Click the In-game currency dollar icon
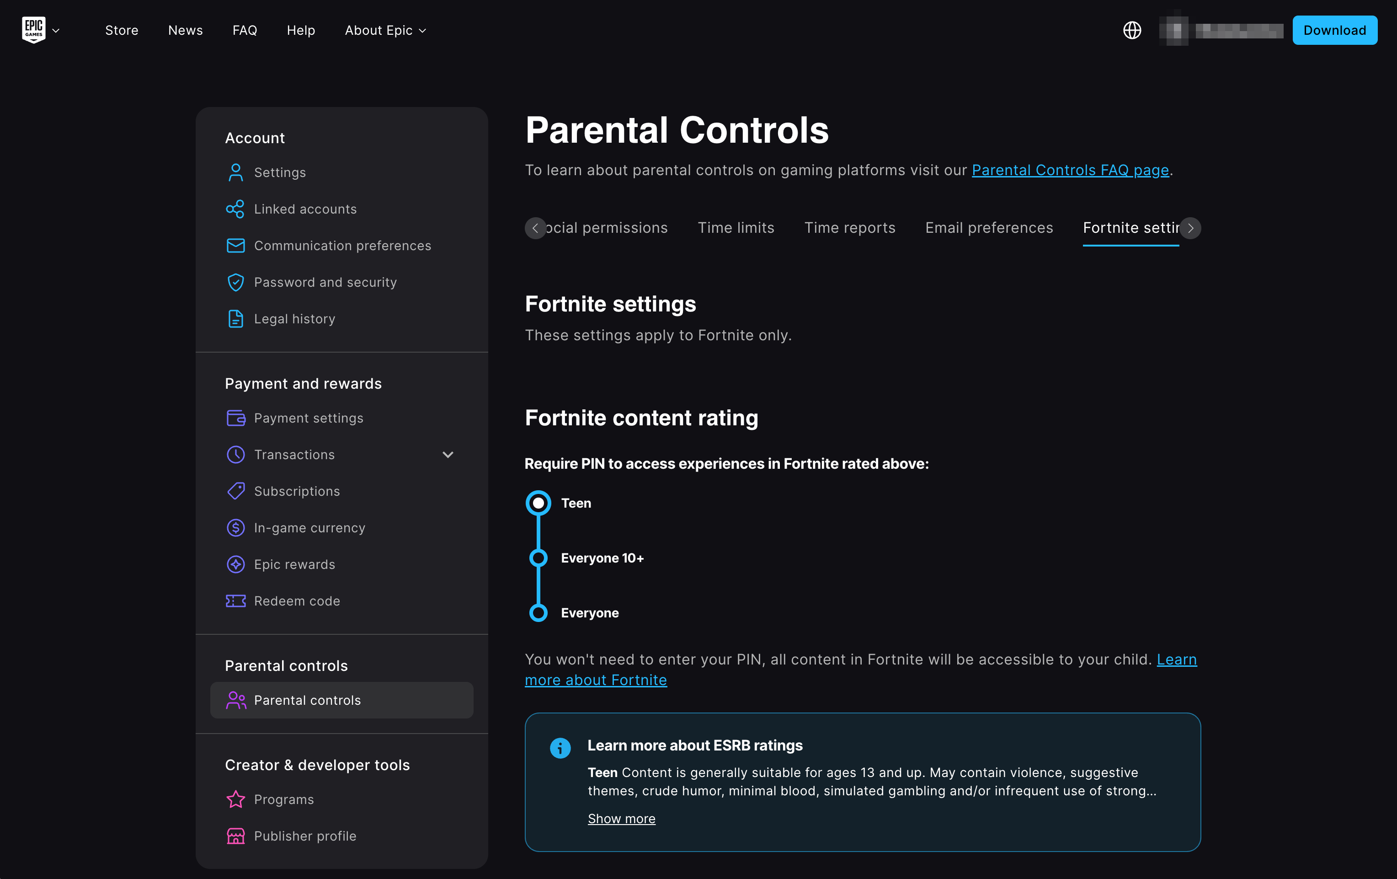This screenshot has height=879, width=1397. (x=235, y=528)
